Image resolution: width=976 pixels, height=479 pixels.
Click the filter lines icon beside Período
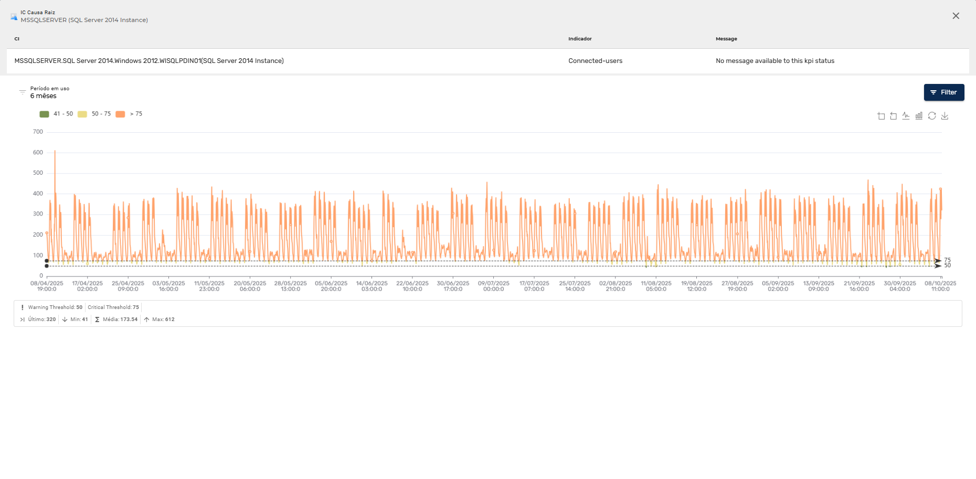point(23,92)
